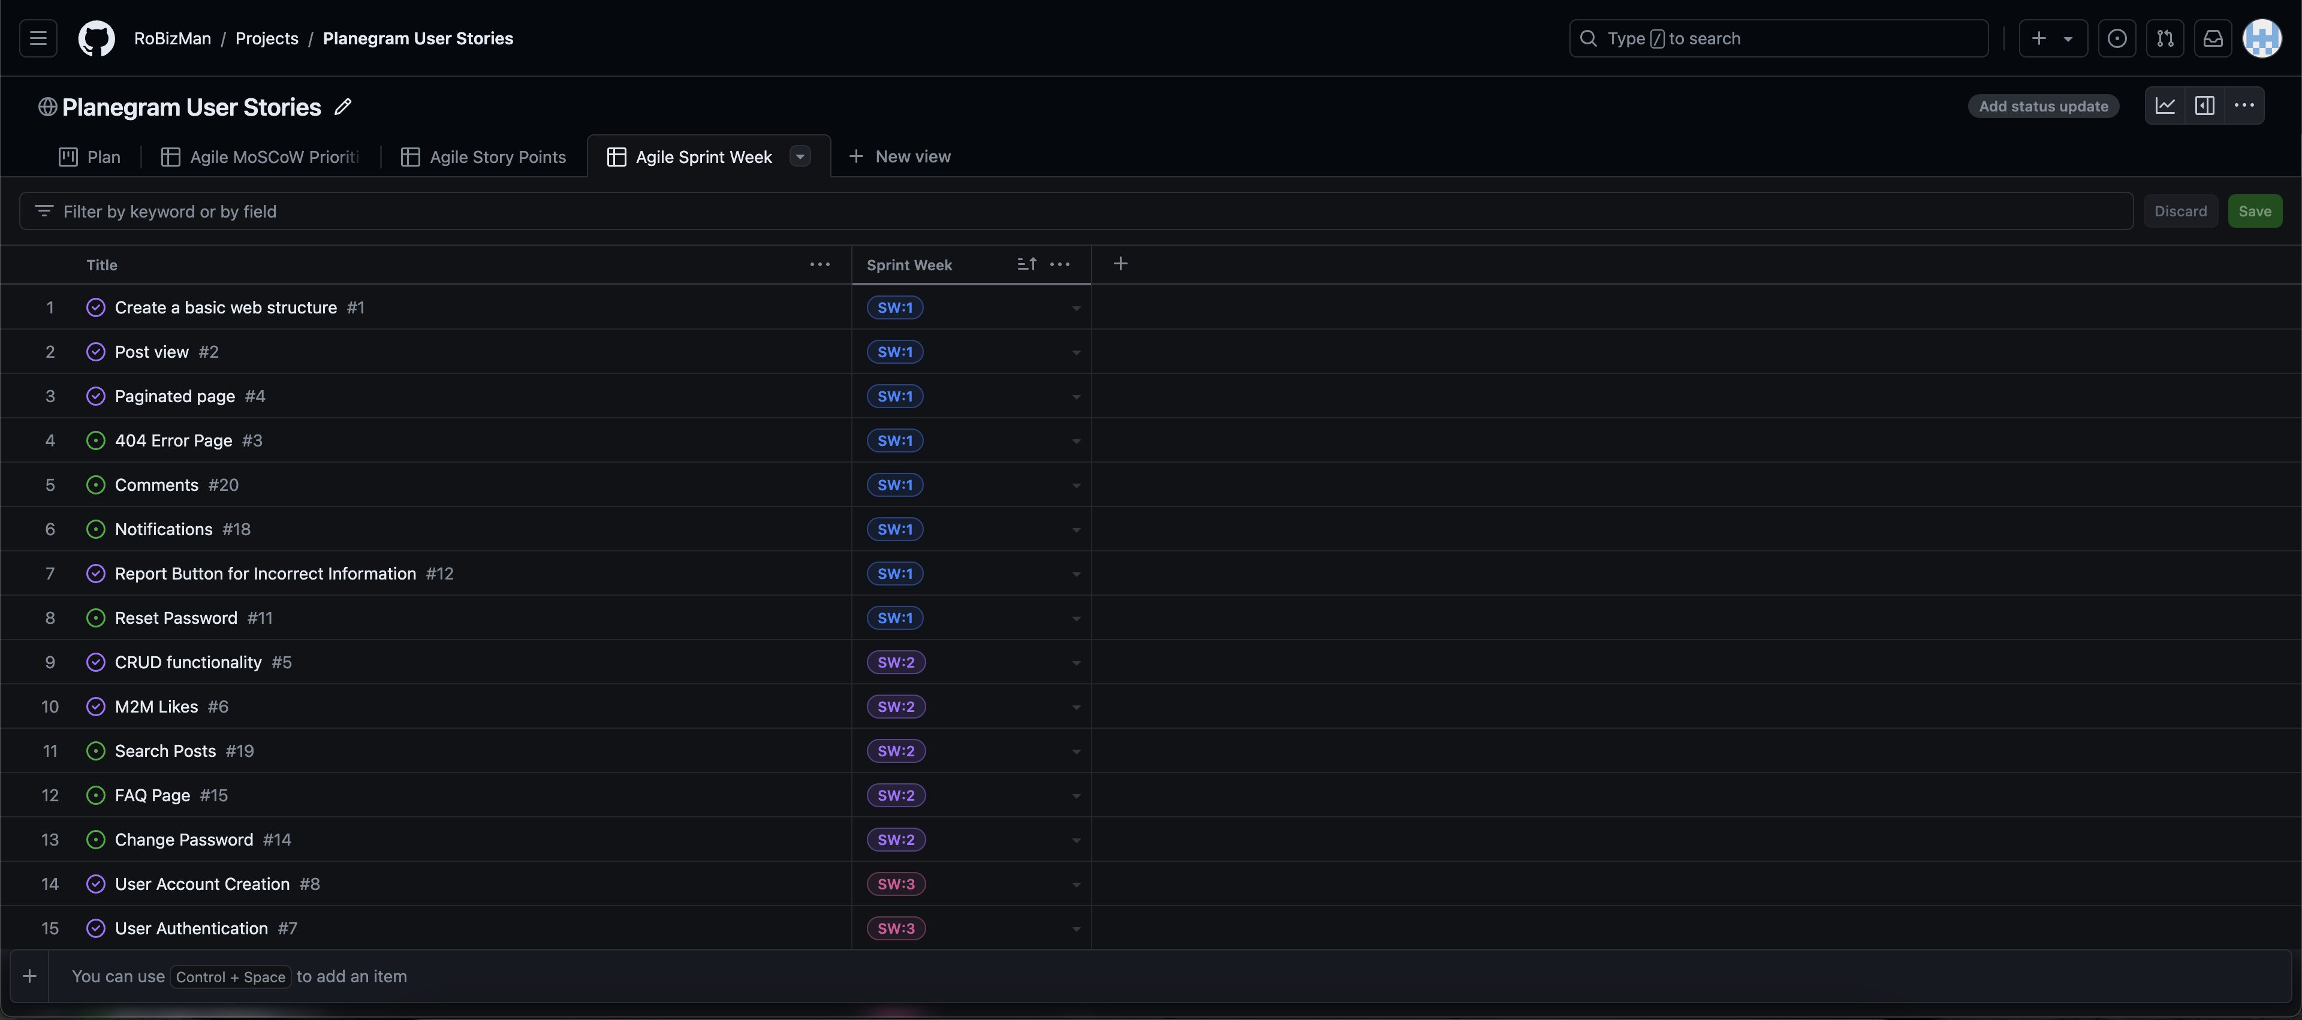Open the hamburger navigation menu

38,38
